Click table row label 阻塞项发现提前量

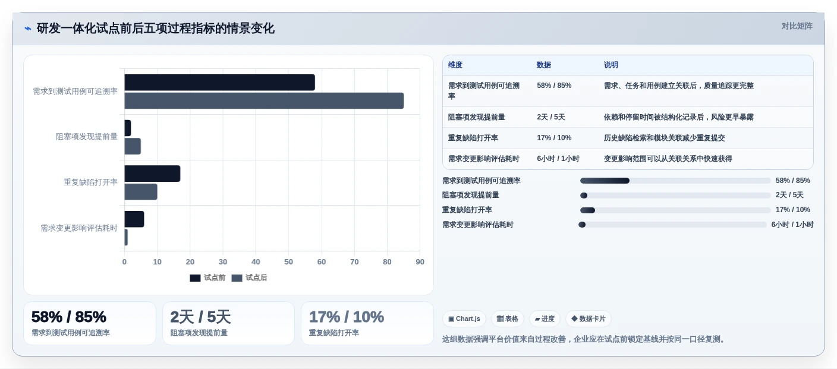(x=477, y=117)
